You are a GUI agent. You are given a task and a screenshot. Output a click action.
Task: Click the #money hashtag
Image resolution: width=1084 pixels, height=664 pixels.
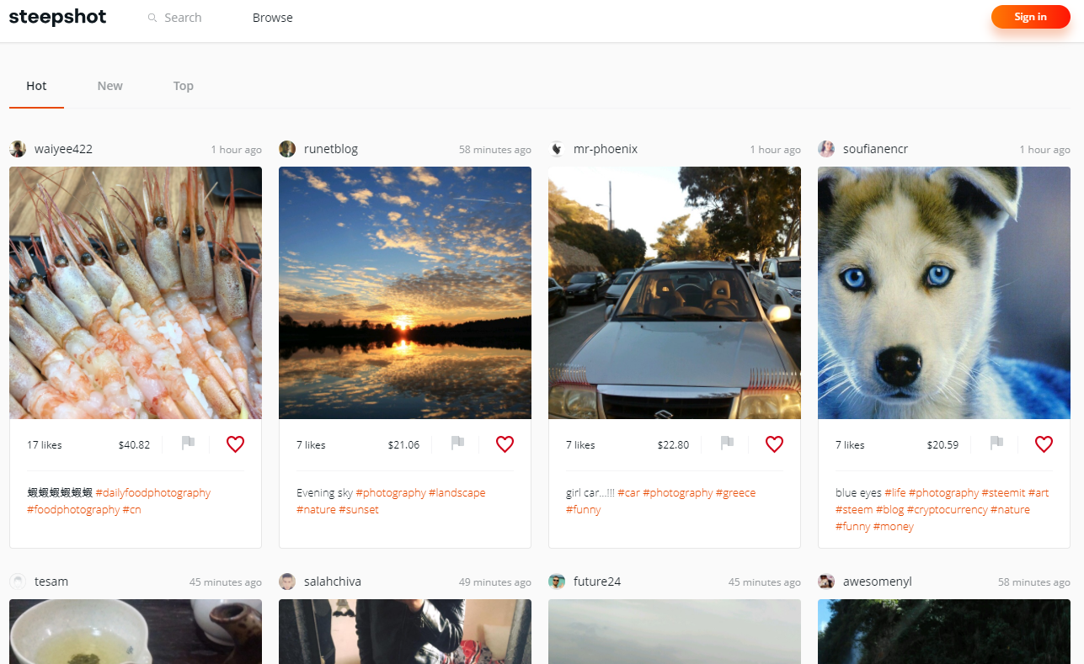894,527
